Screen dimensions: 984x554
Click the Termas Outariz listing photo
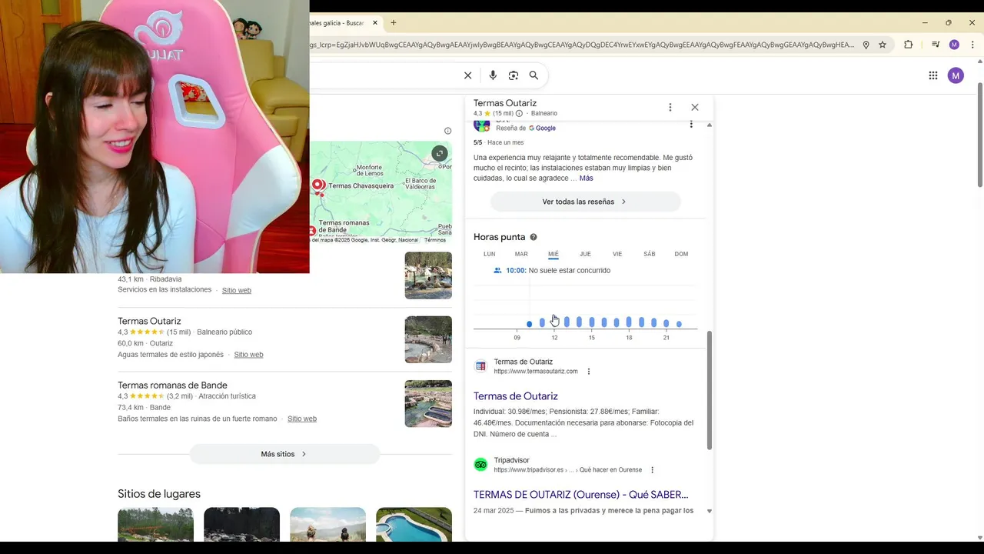coord(428,339)
